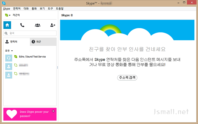The image size is (198, 124).
Task: Click the add contact icon
Action: point(53,25)
